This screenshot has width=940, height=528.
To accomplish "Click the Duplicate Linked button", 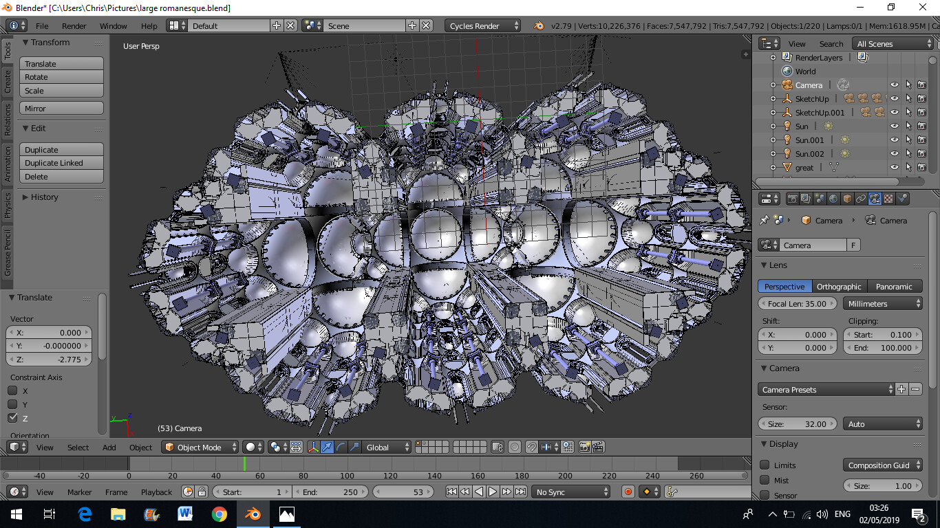I will click(x=61, y=163).
